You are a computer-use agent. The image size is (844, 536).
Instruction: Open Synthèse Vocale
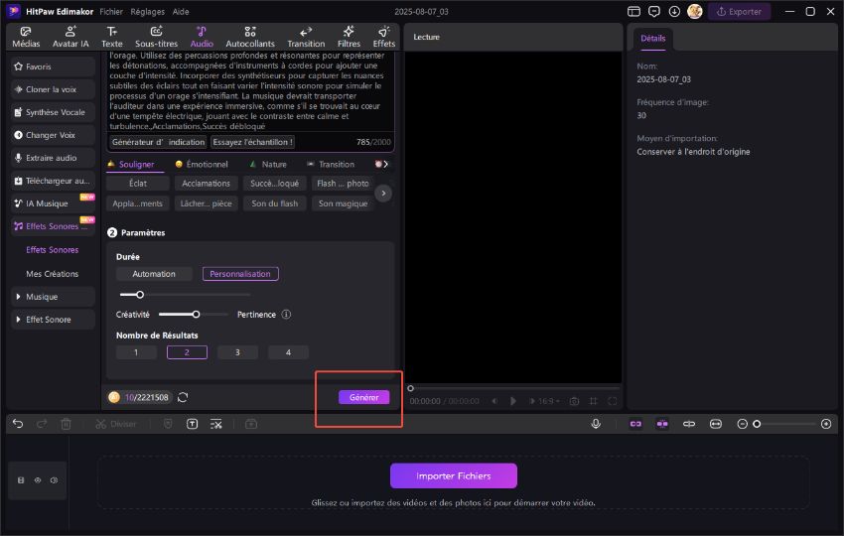[53, 112]
